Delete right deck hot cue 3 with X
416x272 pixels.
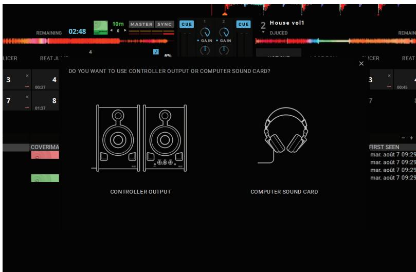pyautogui.click(x=389, y=76)
